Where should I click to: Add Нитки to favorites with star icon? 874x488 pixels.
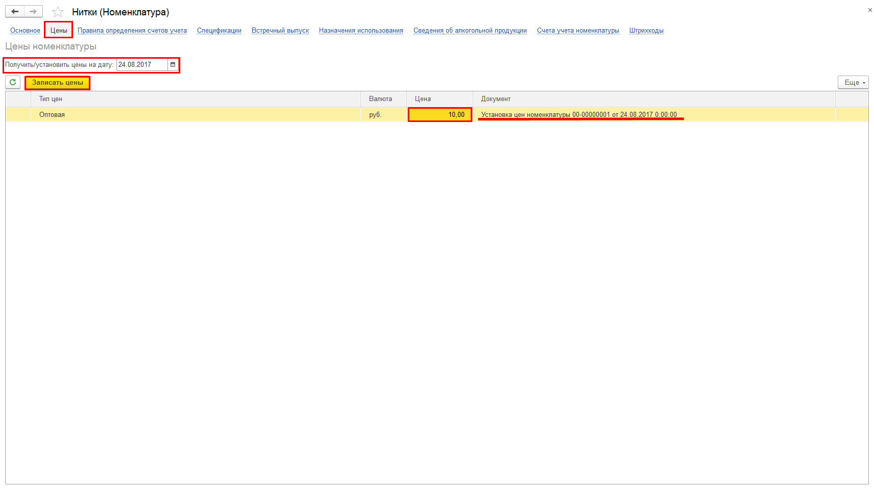pos(58,12)
